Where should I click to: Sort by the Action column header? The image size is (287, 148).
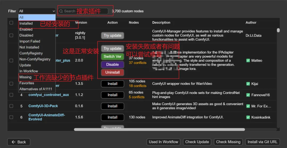(112, 23)
